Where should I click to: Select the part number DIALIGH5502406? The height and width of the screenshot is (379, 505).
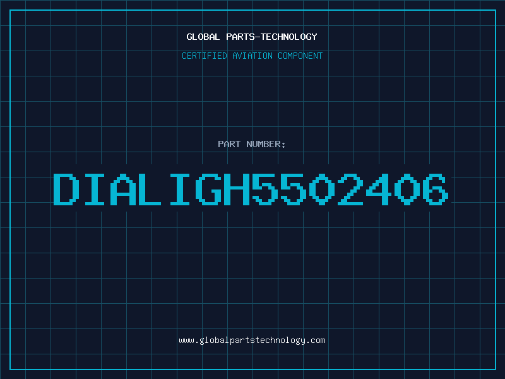point(251,189)
